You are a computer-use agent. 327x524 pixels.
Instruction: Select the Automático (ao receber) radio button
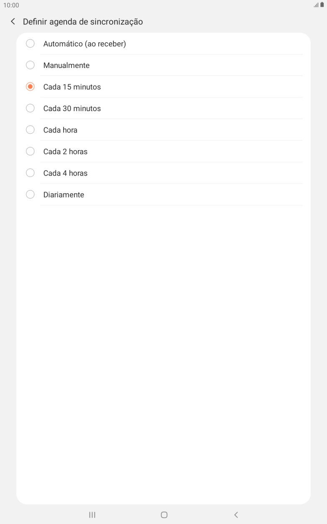click(x=30, y=44)
